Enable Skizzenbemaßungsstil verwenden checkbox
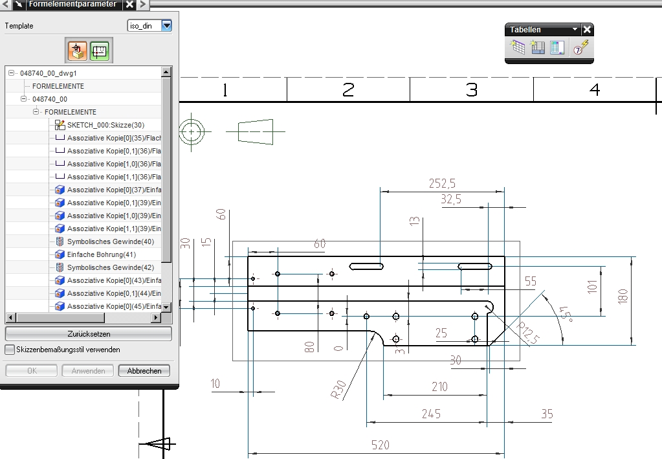The image size is (662, 459). pos(10,350)
